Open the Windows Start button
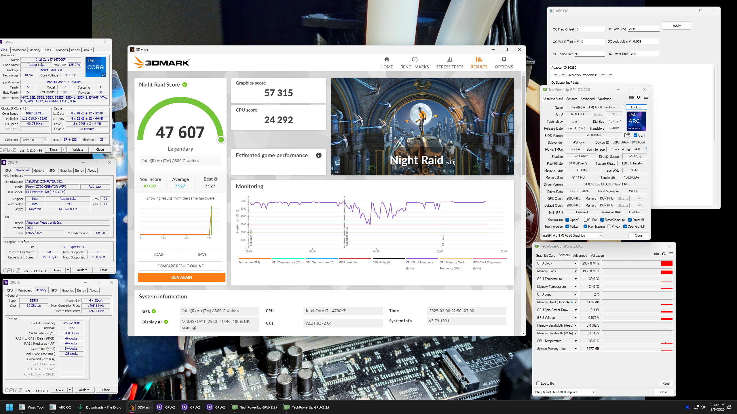 (x=9, y=407)
